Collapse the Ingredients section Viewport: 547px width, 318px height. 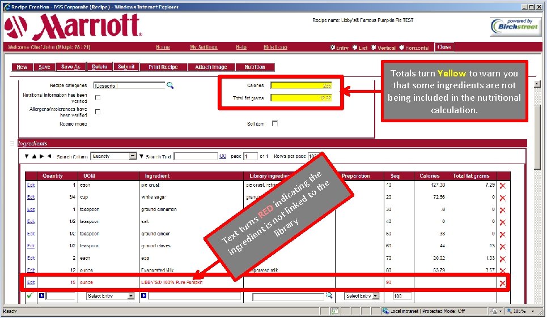pyautogui.click(x=12, y=143)
